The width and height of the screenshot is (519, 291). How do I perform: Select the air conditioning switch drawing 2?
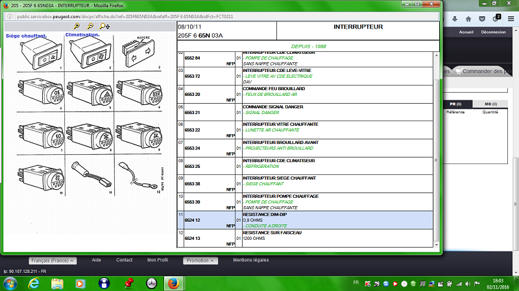tap(90, 53)
